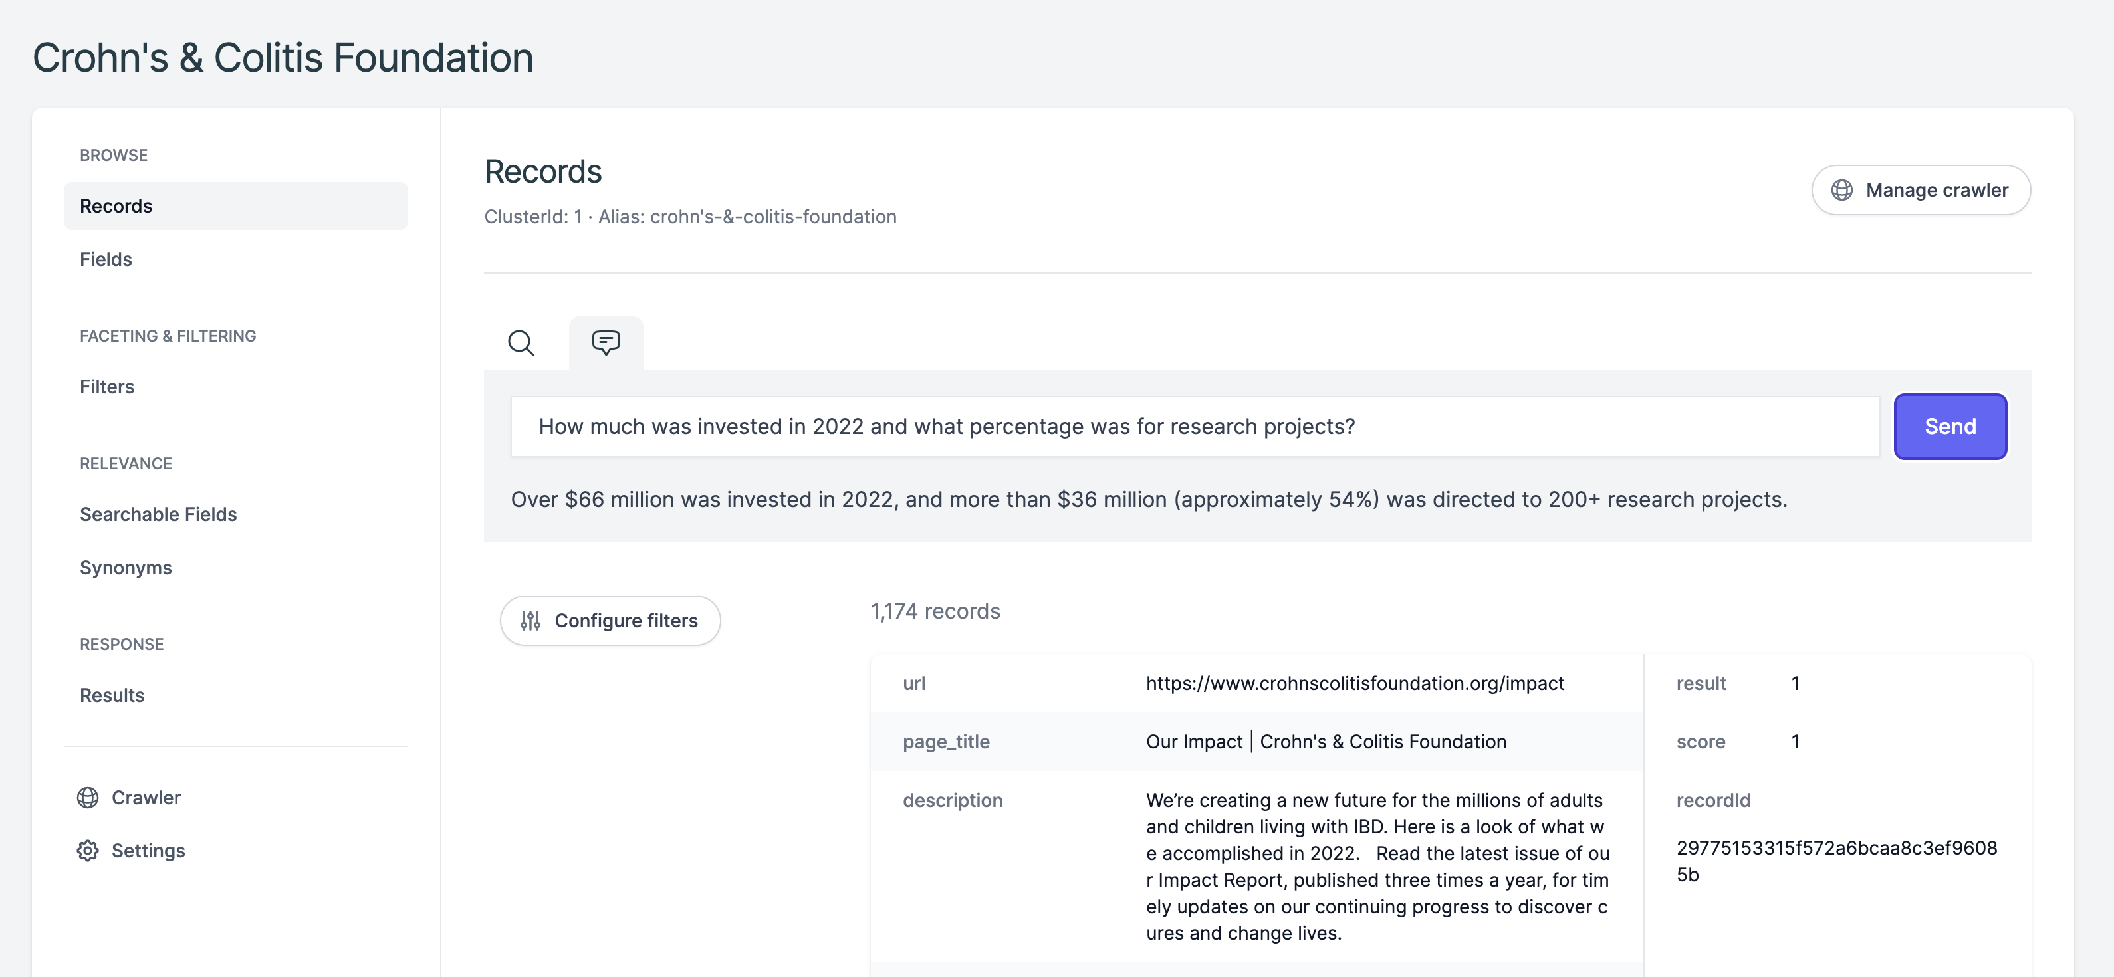
Task: Click the Crawler globe icon in sidebar
Action: [88, 798]
